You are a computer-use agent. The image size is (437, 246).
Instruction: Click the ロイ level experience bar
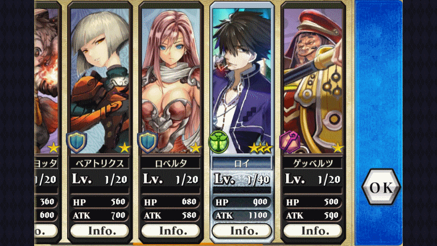[242, 191]
